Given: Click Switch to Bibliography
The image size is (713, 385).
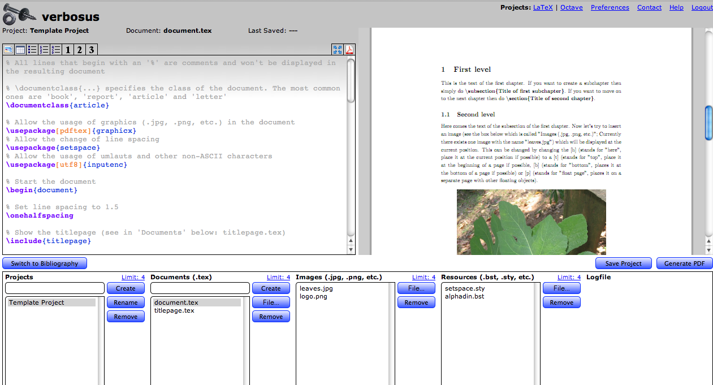Looking at the screenshot, I should coord(44,263).
